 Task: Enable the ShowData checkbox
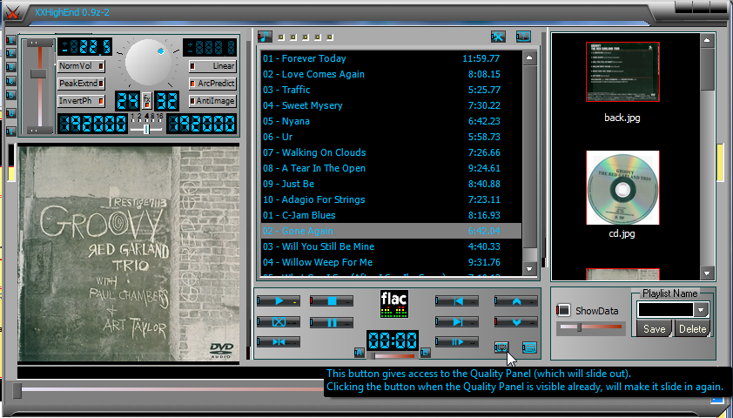coord(564,310)
